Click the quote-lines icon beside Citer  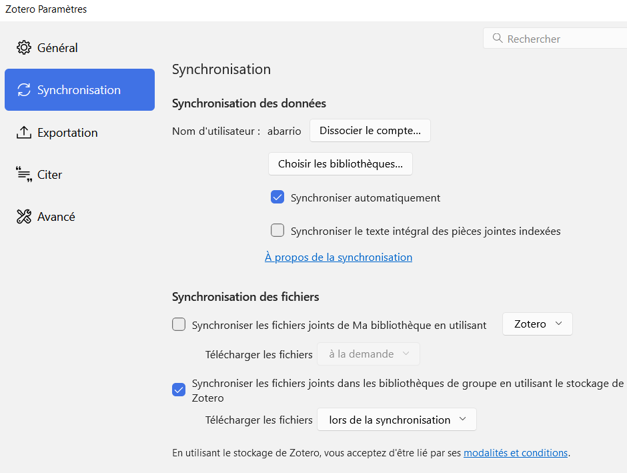pyautogui.click(x=23, y=174)
